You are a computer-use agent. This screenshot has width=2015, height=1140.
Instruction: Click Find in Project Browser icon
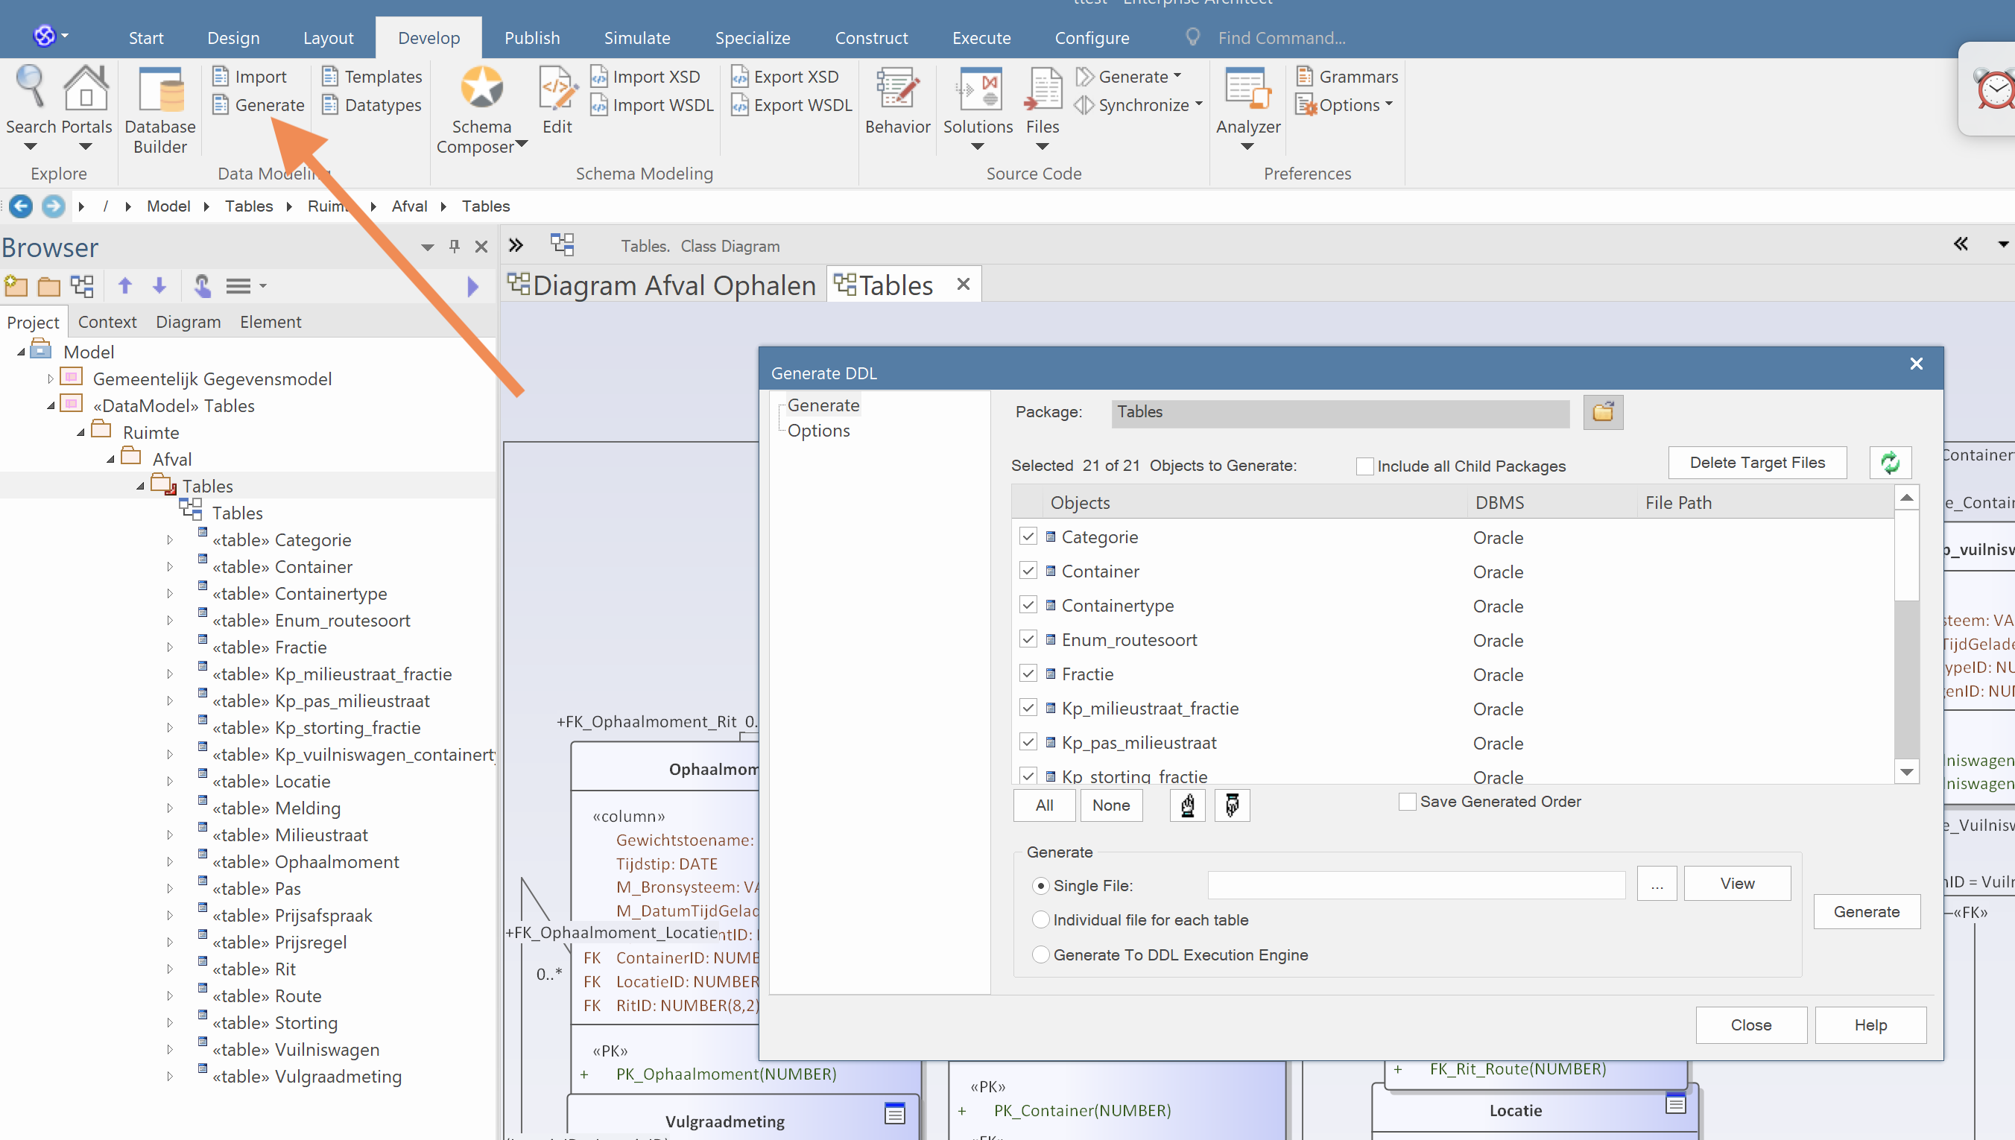point(202,286)
